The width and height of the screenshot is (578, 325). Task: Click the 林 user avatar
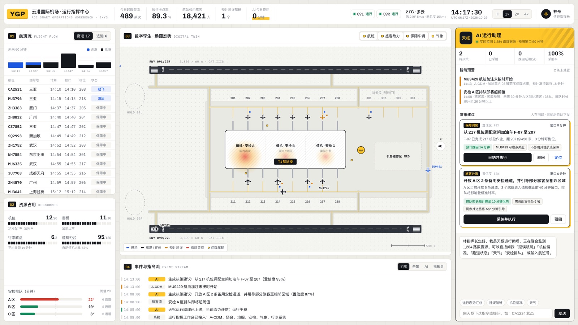546,14
